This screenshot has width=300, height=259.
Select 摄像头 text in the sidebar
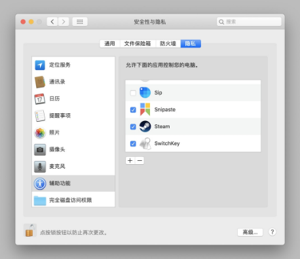coord(57,150)
